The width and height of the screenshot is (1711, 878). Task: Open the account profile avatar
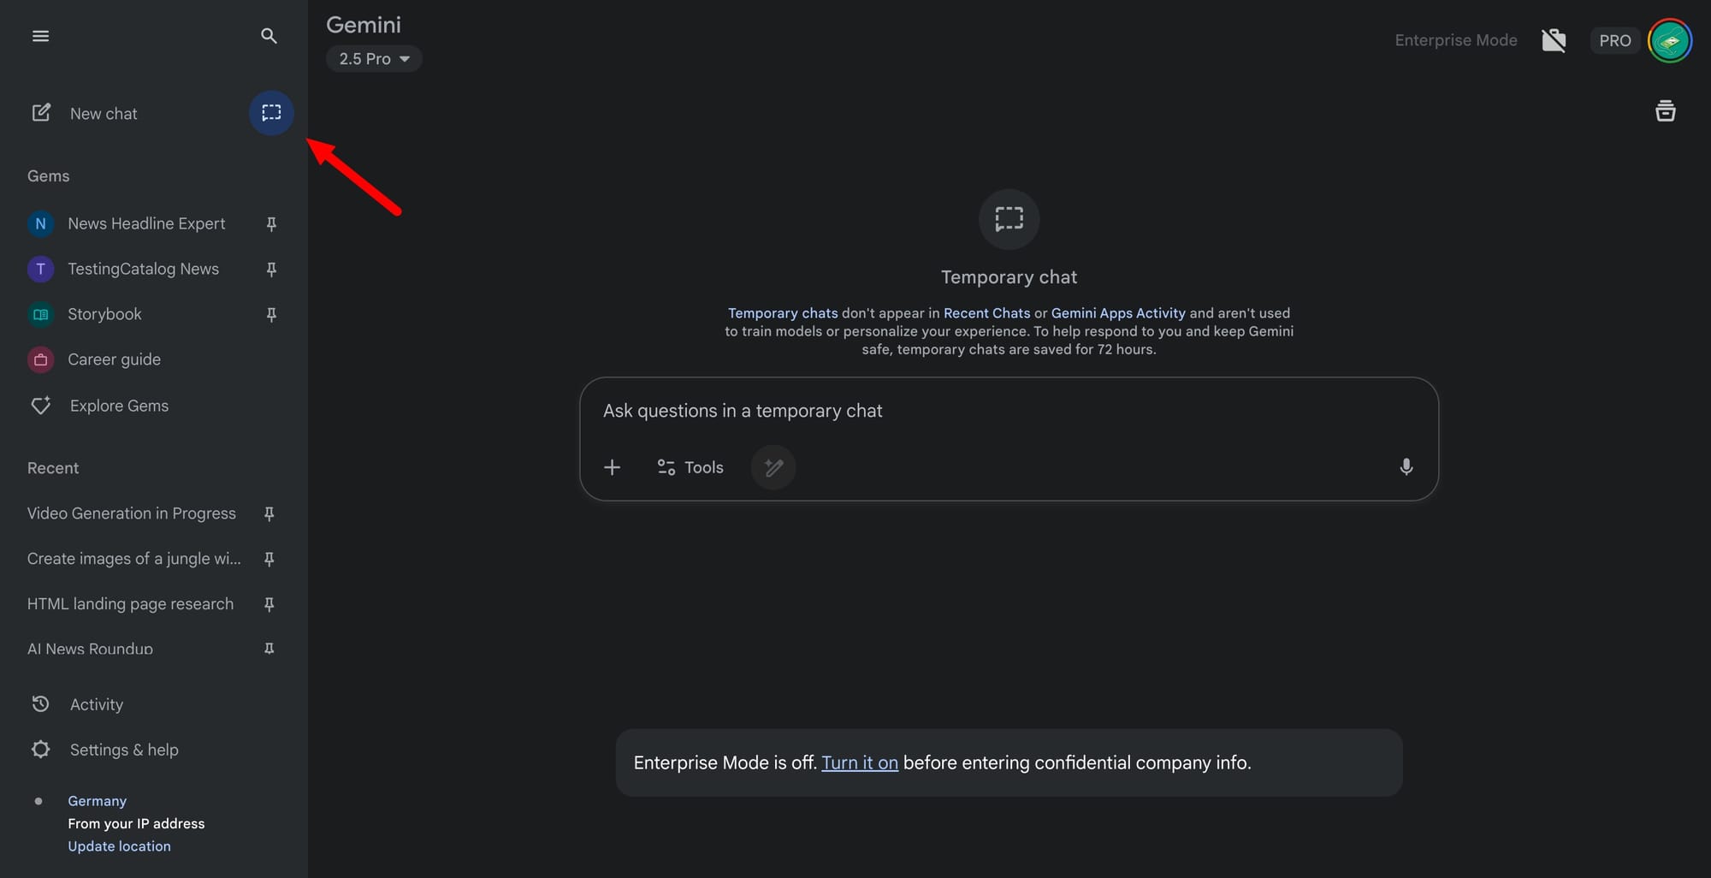1669,40
